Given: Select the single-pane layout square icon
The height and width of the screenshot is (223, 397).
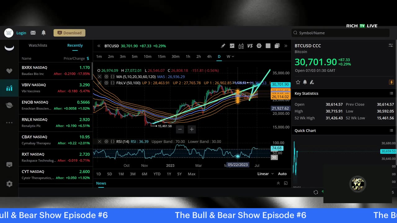Looking at the screenshot, I should (268, 46).
